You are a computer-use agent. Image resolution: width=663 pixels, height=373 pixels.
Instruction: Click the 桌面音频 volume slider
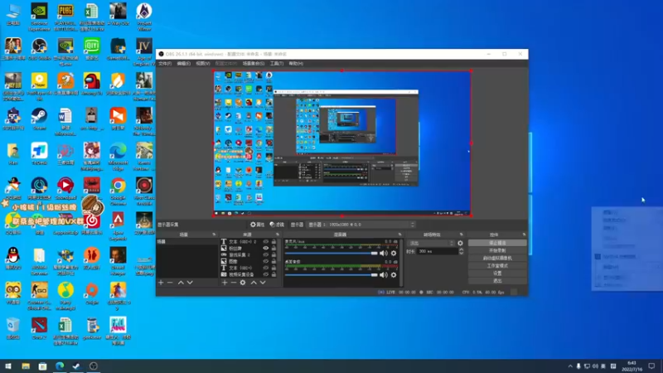tap(331, 275)
